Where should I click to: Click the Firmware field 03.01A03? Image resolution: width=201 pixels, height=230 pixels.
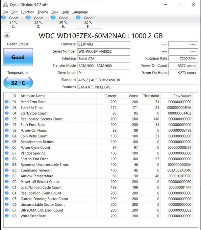[104, 44]
